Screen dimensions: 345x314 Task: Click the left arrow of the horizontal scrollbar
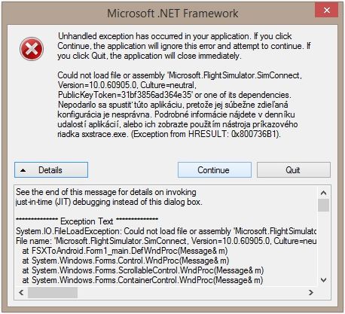coord(21,292)
